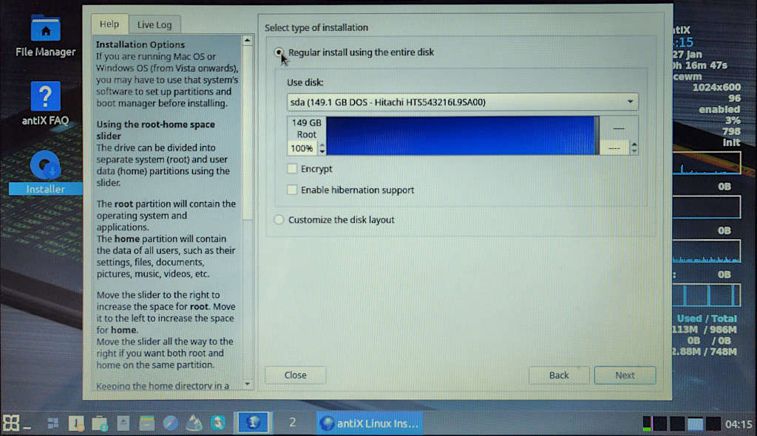Switch to the Live Log tab
757x436 pixels.
coord(154,24)
